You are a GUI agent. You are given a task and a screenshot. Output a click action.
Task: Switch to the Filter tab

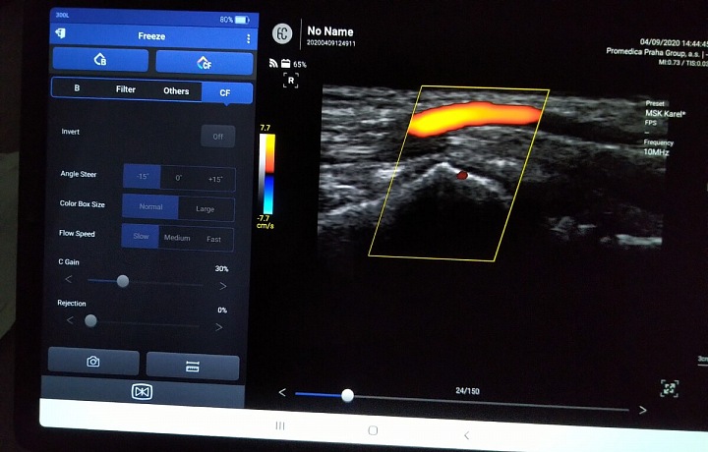(126, 90)
